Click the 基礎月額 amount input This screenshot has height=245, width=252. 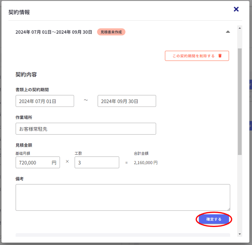(33, 163)
